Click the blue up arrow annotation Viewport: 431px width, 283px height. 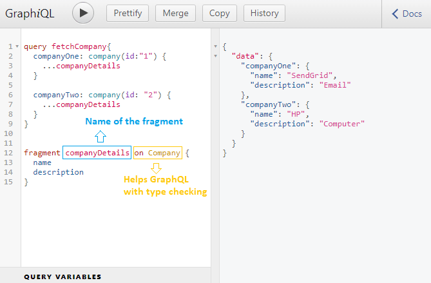(100, 137)
